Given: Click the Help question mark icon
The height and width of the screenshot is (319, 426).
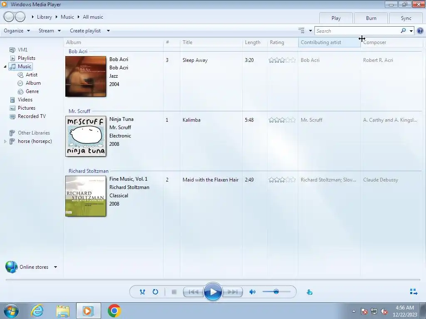Looking at the screenshot, I should click(x=420, y=31).
